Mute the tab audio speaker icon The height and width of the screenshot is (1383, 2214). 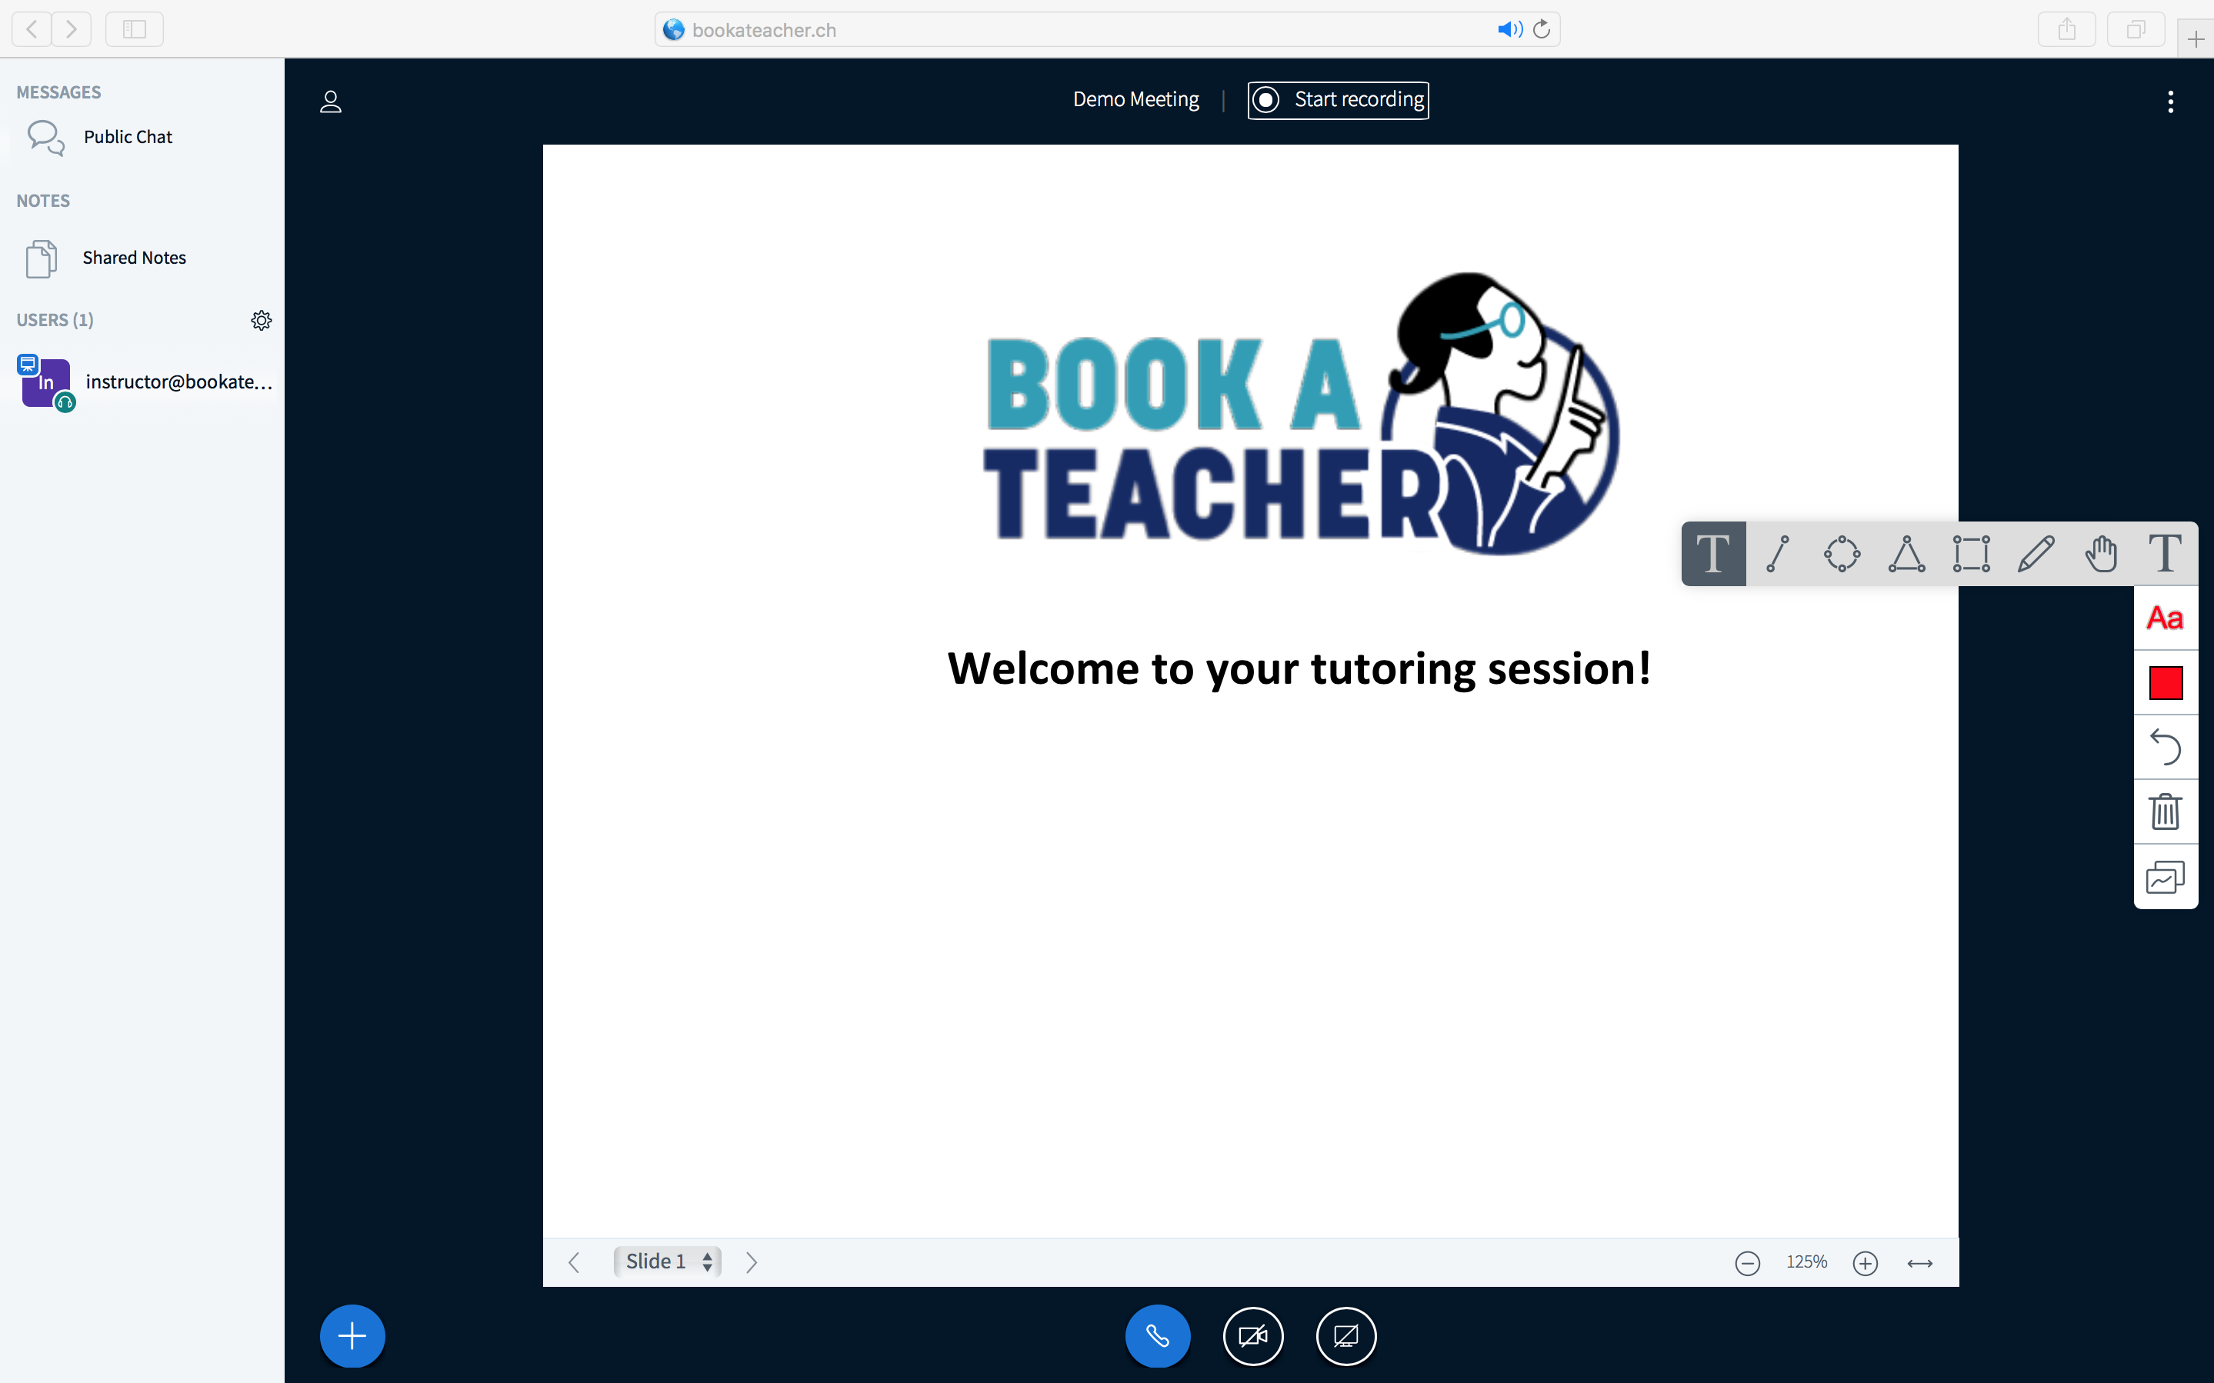(1509, 29)
